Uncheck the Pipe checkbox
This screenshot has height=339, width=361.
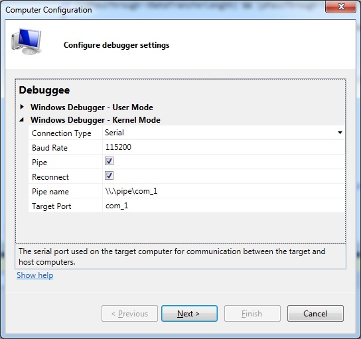click(x=109, y=161)
